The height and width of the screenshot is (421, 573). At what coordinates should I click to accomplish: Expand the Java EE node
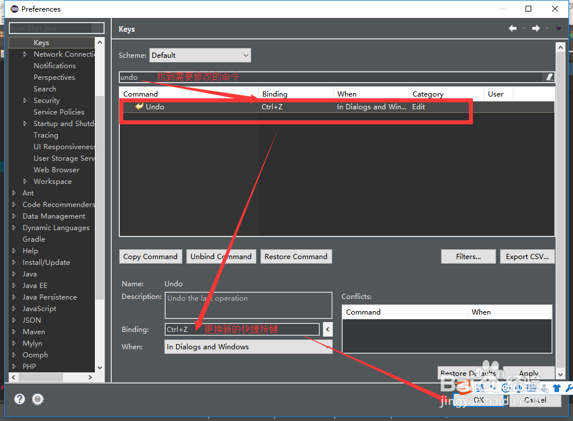pyautogui.click(x=14, y=286)
